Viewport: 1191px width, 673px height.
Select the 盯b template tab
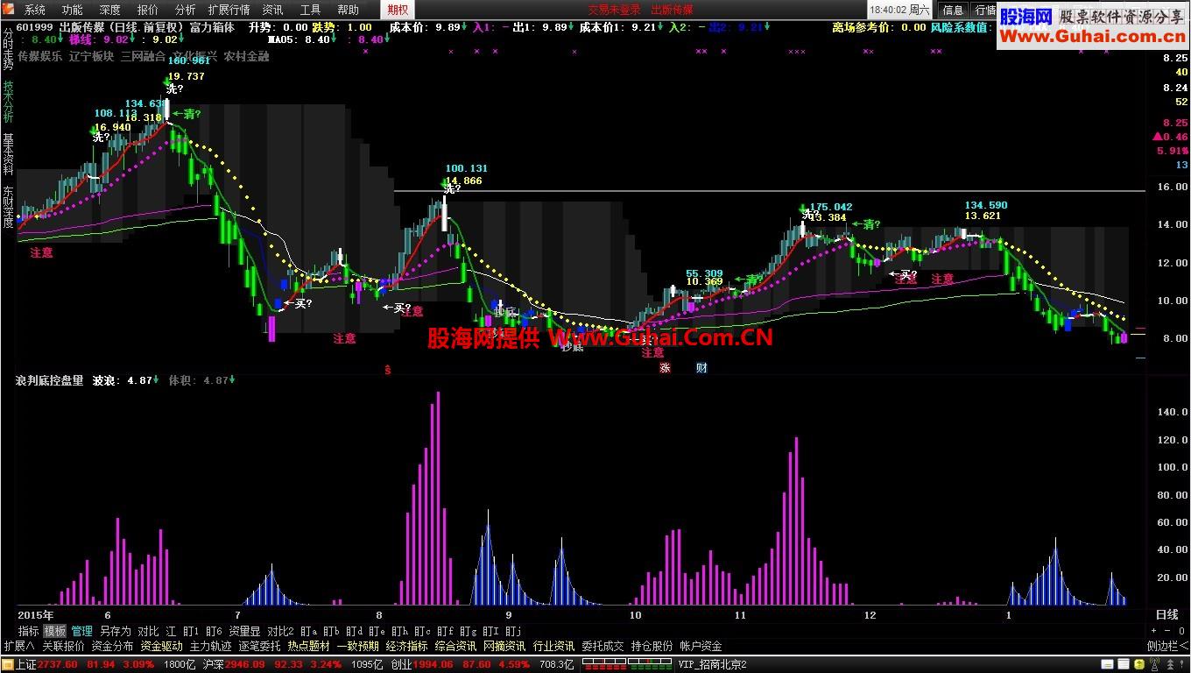pyautogui.click(x=331, y=631)
